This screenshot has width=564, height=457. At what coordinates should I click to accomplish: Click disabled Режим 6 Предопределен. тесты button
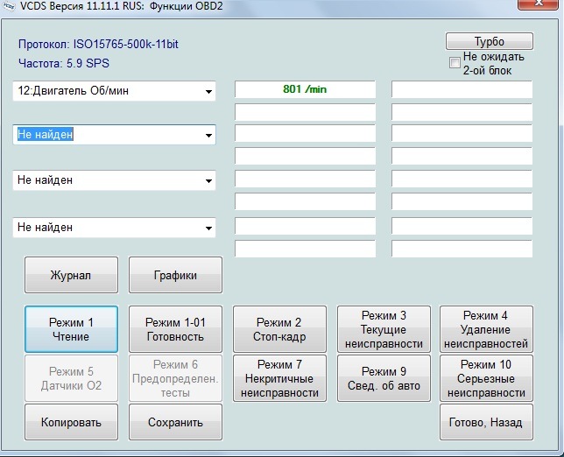[x=175, y=378]
